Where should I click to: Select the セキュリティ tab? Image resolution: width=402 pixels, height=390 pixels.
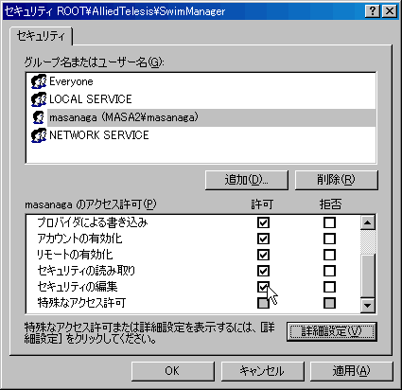click(x=41, y=36)
